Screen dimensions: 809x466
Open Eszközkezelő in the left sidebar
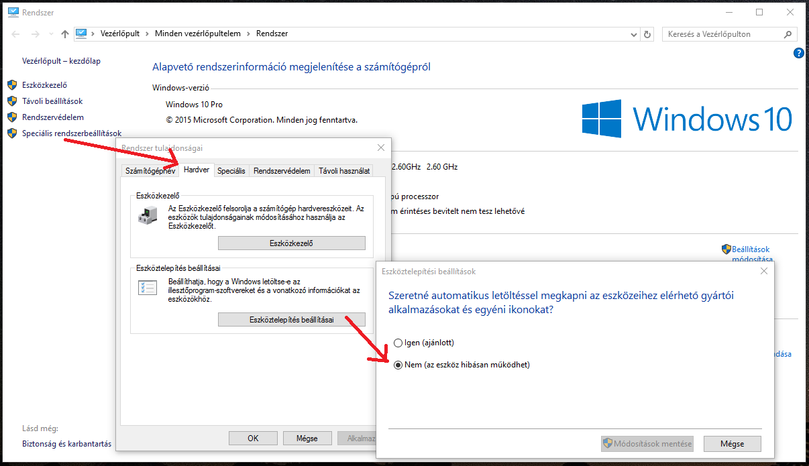pos(44,85)
